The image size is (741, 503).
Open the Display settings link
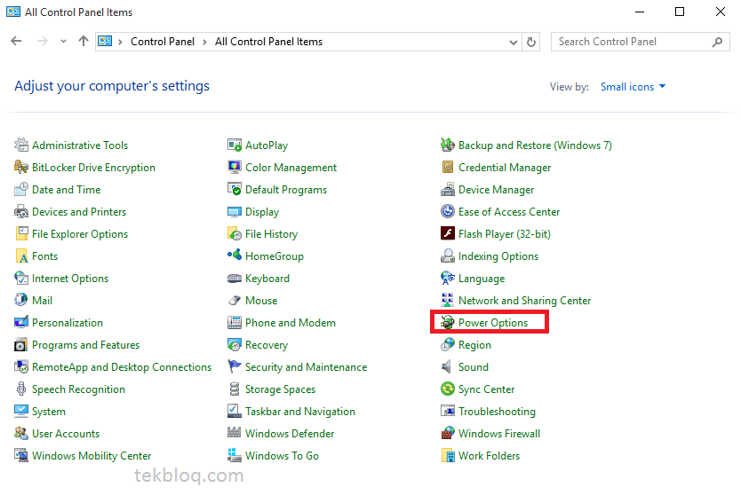pyautogui.click(x=262, y=212)
